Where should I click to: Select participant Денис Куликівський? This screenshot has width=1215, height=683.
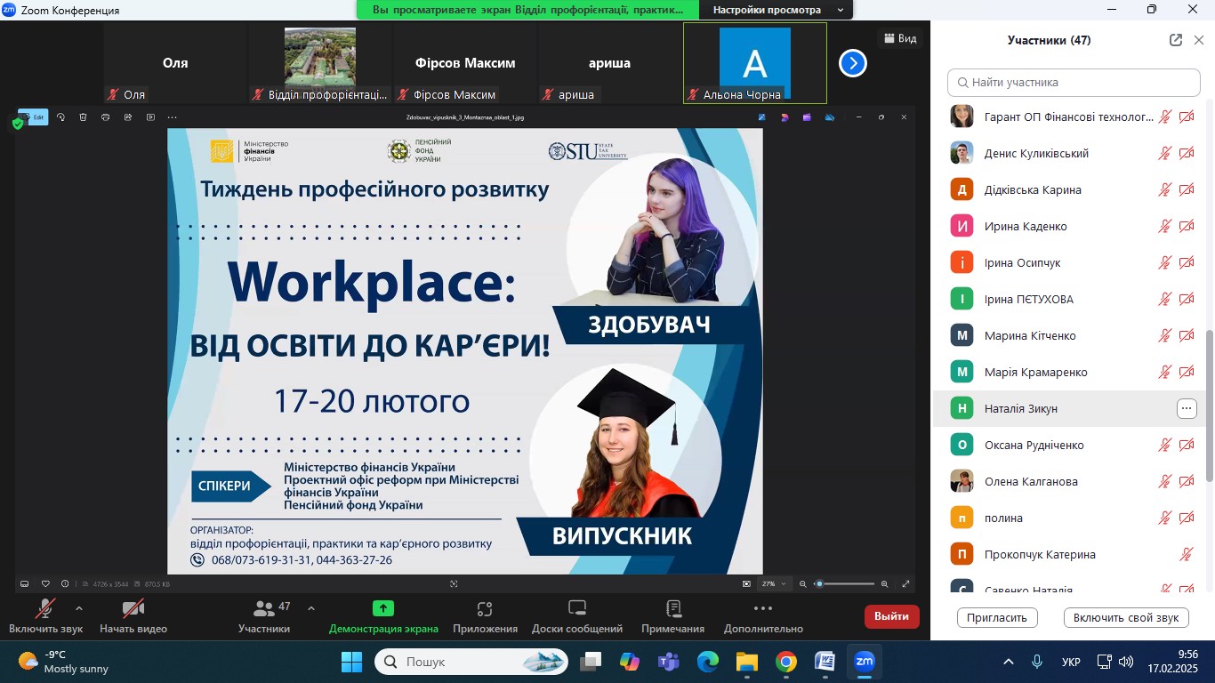tap(1068, 154)
